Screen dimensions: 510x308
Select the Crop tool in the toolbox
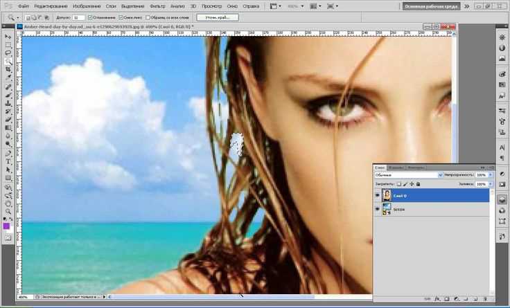tap(8, 69)
